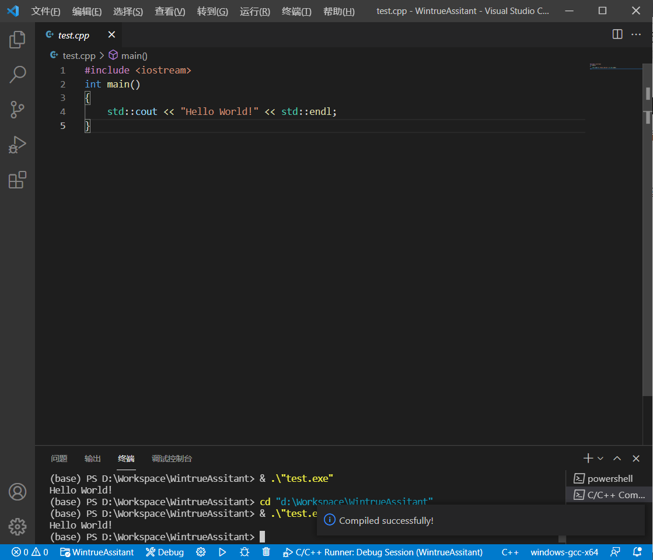The width and height of the screenshot is (653, 560).
Task: Delete build files using the trash icon
Action: (x=266, y=552)
